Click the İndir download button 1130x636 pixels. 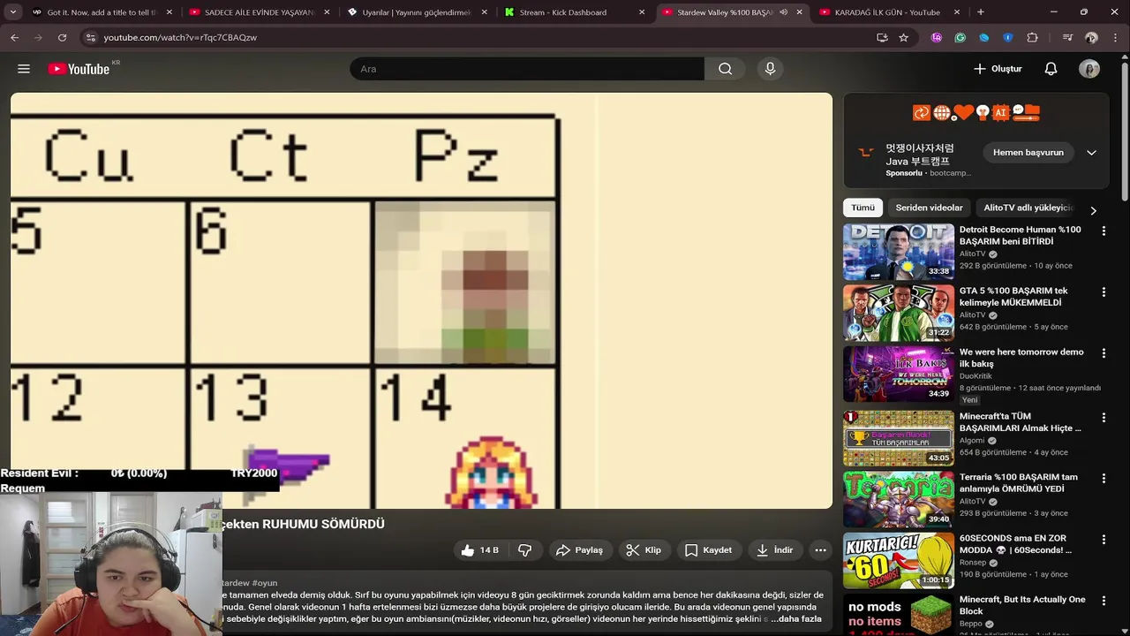775,550
